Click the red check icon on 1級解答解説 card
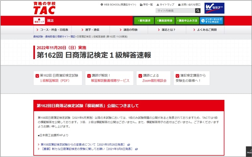 37,76
